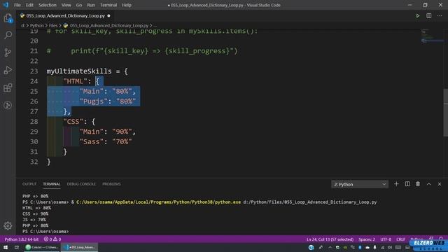Kill the terminal with trash icon
This screenshot has height=252, width=448.
[418, 184]
